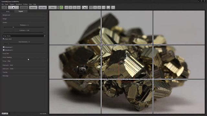Enable the Refinement 2 checkbox
Image resolution: width=207 pixels, height=116 pixels.
[x=4, y=50]
